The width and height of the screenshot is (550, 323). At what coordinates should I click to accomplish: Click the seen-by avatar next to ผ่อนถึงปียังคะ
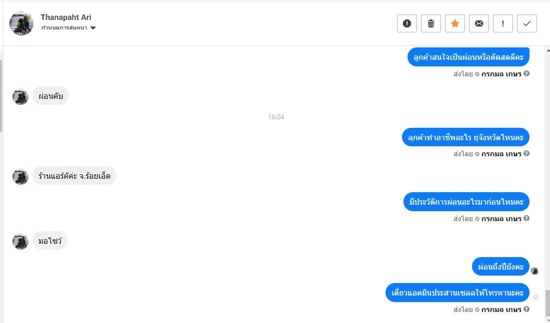534,271
